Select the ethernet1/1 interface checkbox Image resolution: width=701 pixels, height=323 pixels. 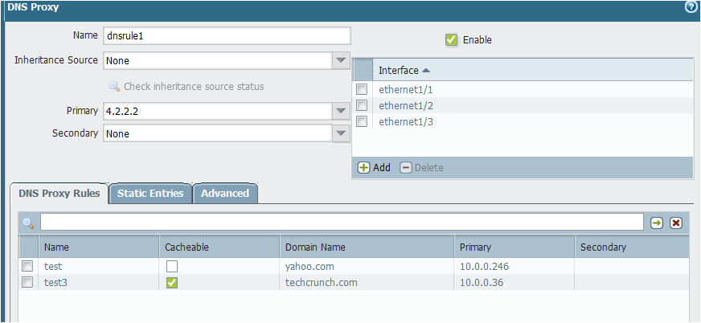click(x=362, y=89)
